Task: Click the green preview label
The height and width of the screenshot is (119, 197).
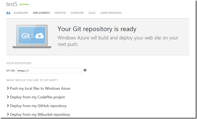Action: pos(24,4)
